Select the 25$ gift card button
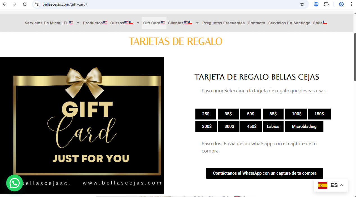The width and height of the screenshot is (356, 197). click(x=206, y=114)
